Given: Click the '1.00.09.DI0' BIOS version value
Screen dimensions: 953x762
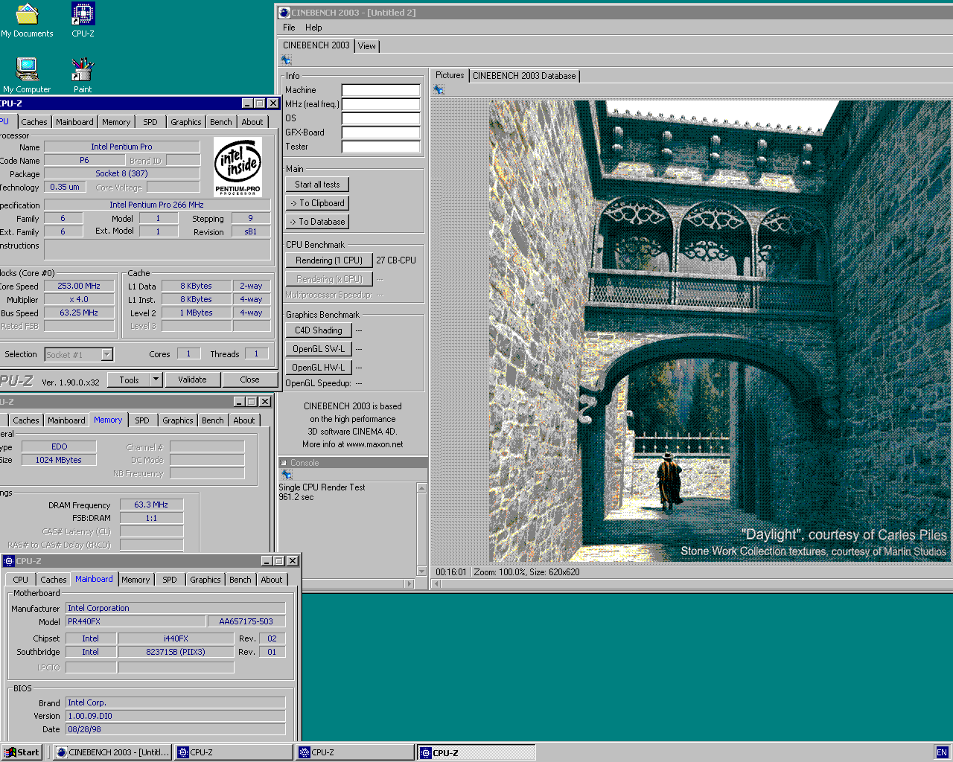Looking at the screenshot, I should [x=176, y=716].
